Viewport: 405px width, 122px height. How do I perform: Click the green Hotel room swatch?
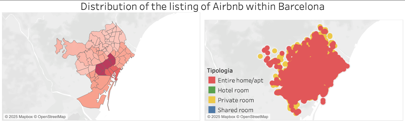pos(212,90)
